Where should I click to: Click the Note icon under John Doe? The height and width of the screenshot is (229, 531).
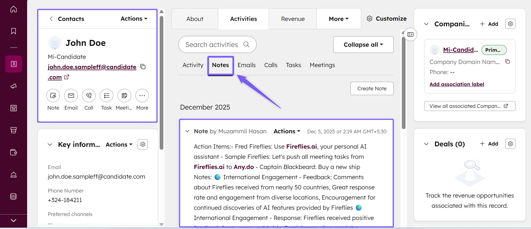coord(53,96)
